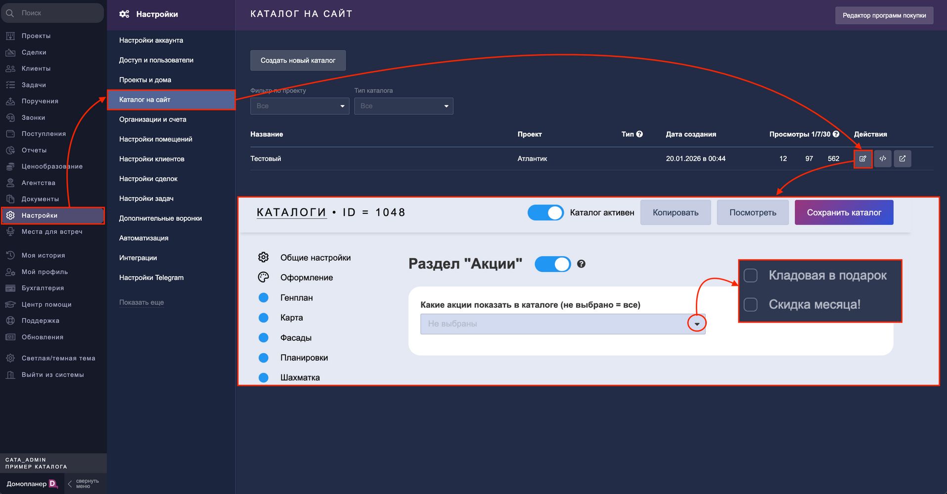Click the Поддержка lifebuoy icon

(x=10, y=321)
